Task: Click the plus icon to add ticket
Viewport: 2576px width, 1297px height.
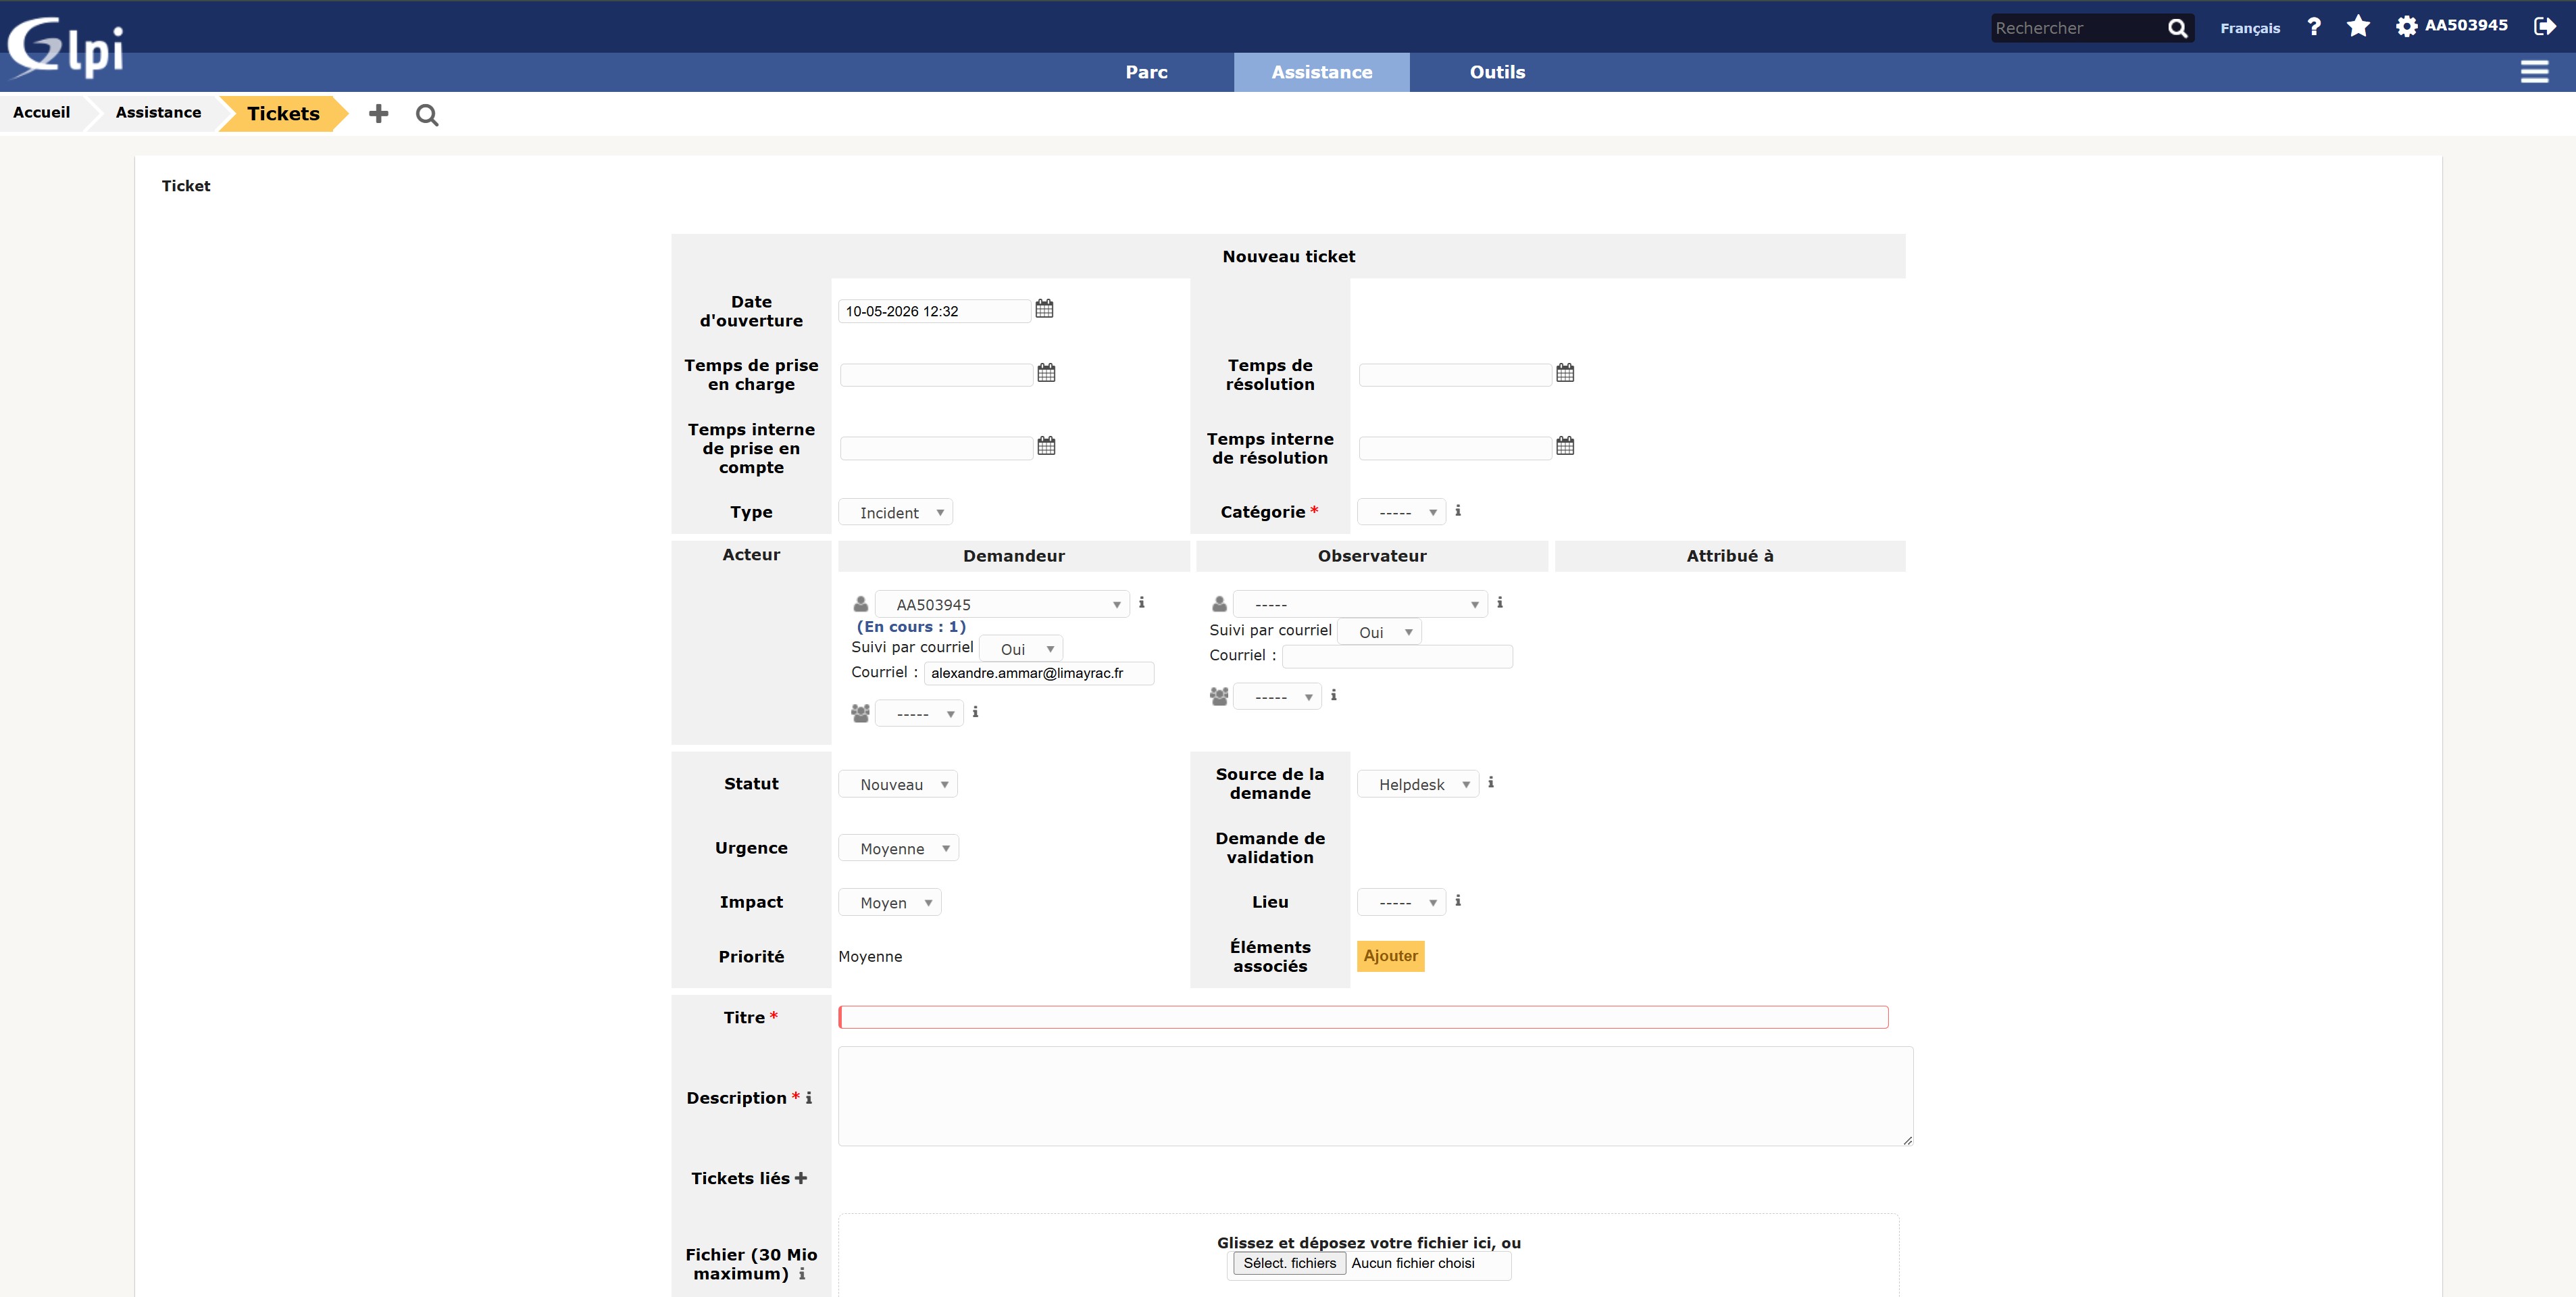Action: tap(378, 114)
